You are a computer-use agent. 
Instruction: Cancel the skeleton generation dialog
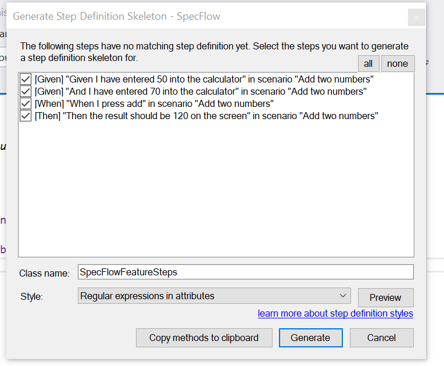pyautogui.click(x=381, y=338)
